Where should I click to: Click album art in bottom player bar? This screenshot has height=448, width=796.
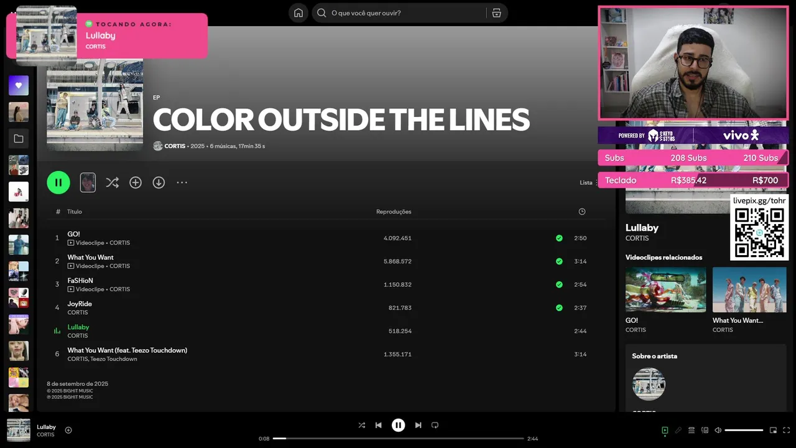point(19,430)
